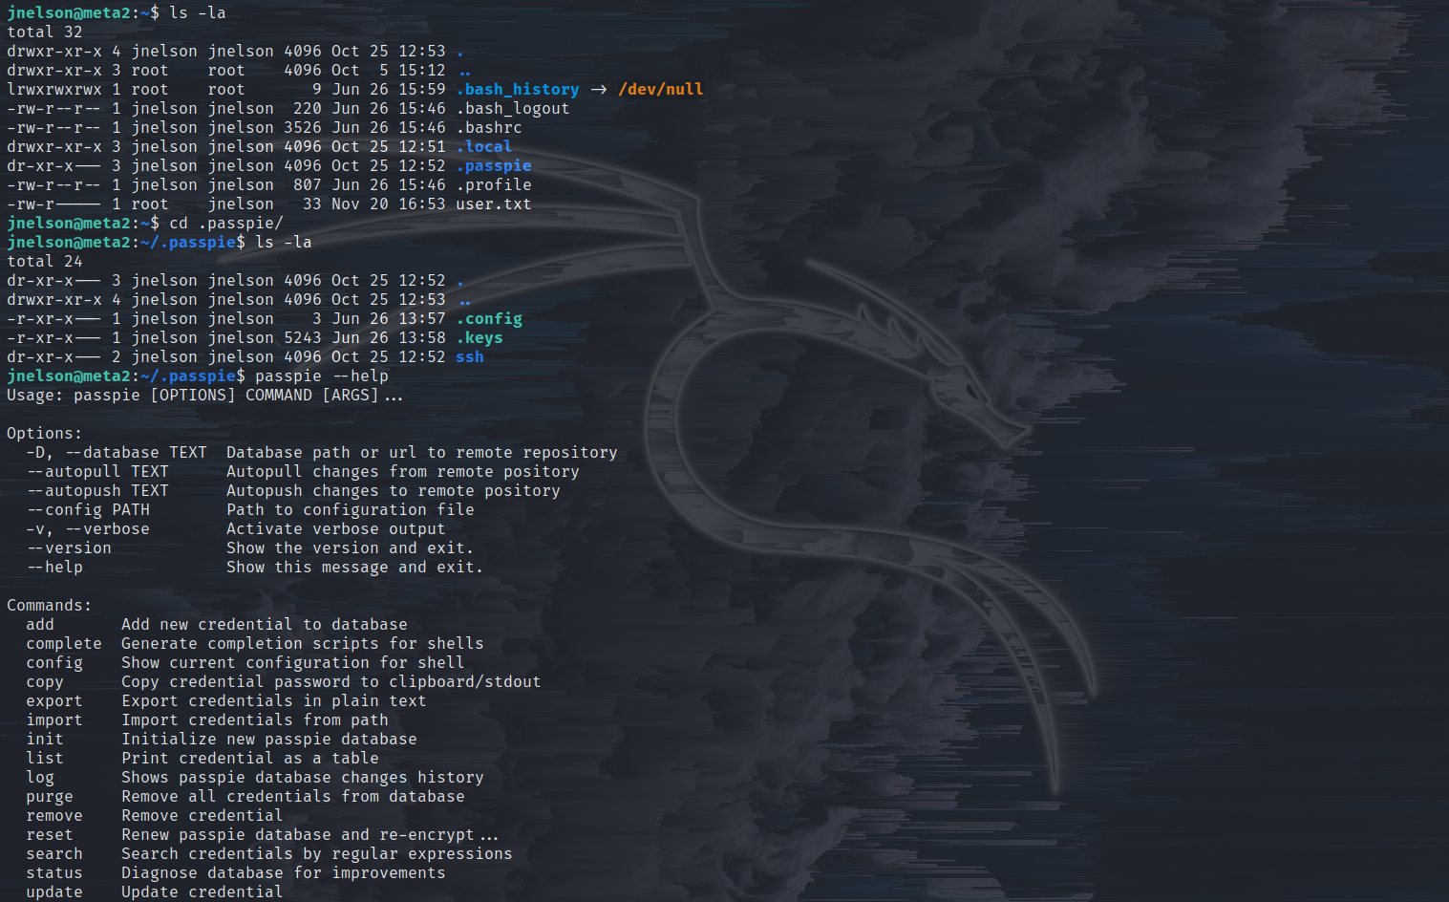Click the .local directory name
Viewport: 1449px width, 902px height.
[484, 147]
